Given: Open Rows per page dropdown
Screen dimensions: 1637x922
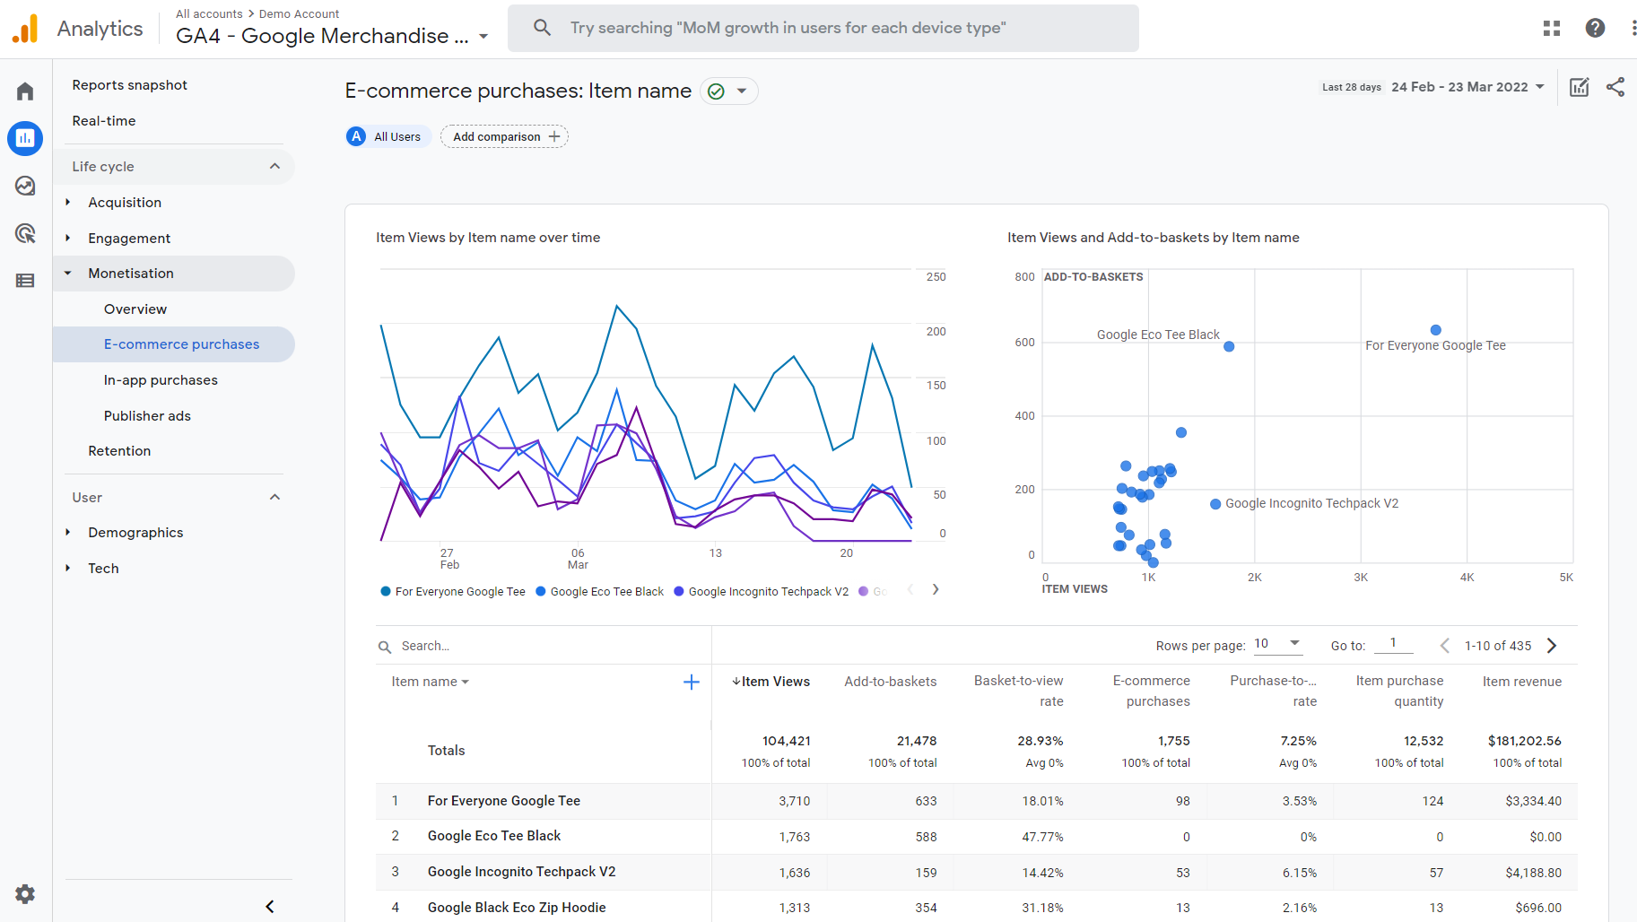Looking at the screenshot, I should coord(1277,644).
